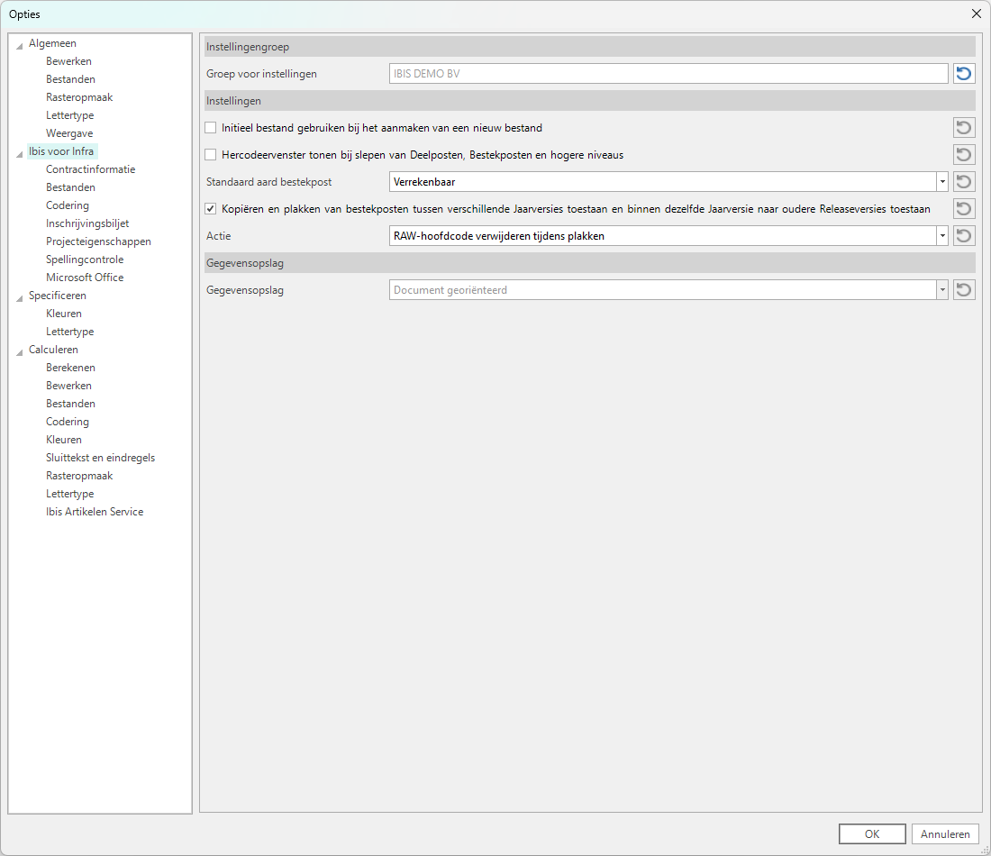This screenshot has width=991, height=856.
Task: Reset the Kopiëren en plakken setting
Action: (x=964, y=209)
